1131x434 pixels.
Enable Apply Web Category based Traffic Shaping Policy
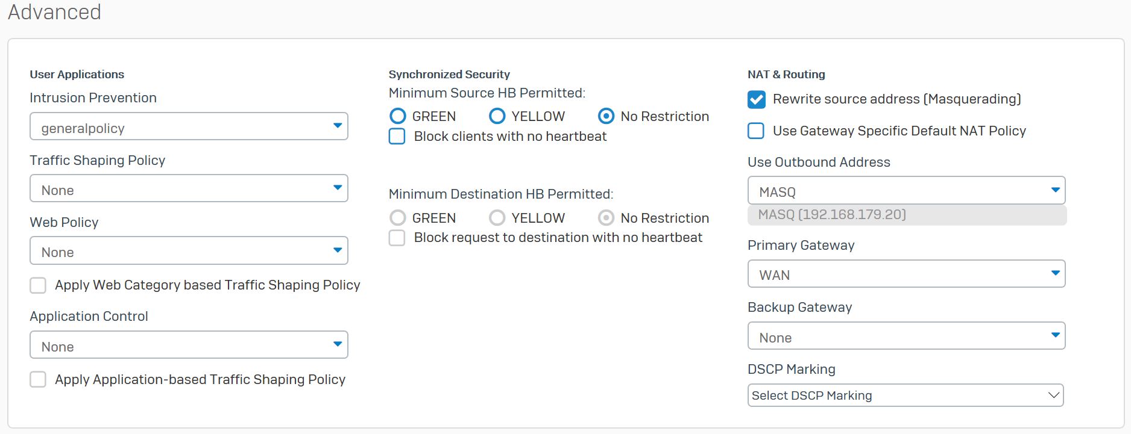point(38,285)
